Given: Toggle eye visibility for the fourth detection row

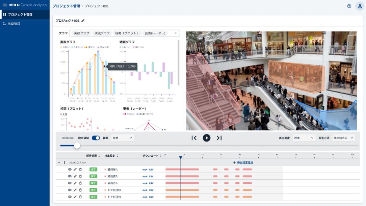Looking at the screenshot, I should (70, 190).
